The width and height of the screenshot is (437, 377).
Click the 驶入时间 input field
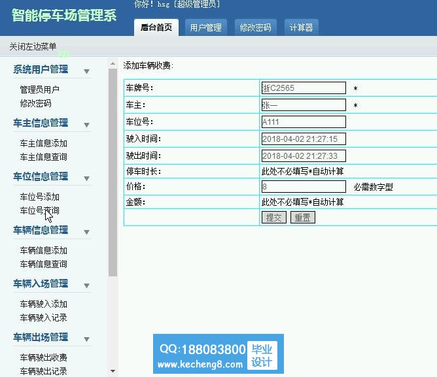304,139
